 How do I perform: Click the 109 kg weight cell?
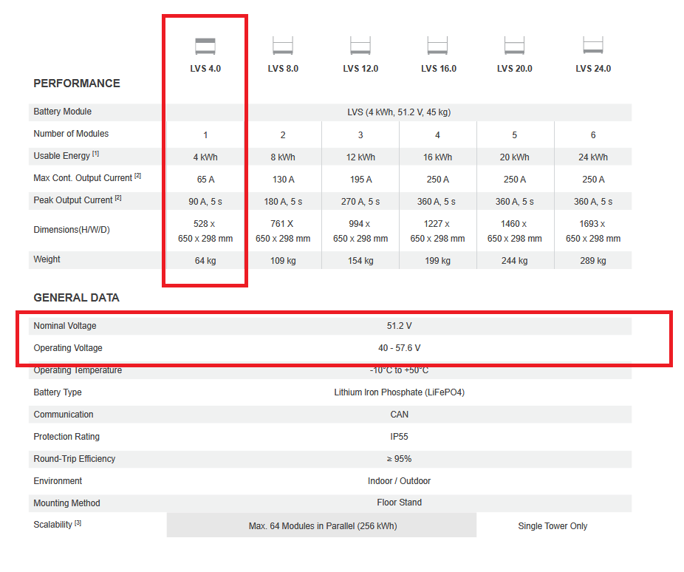(x=283, y=260)
